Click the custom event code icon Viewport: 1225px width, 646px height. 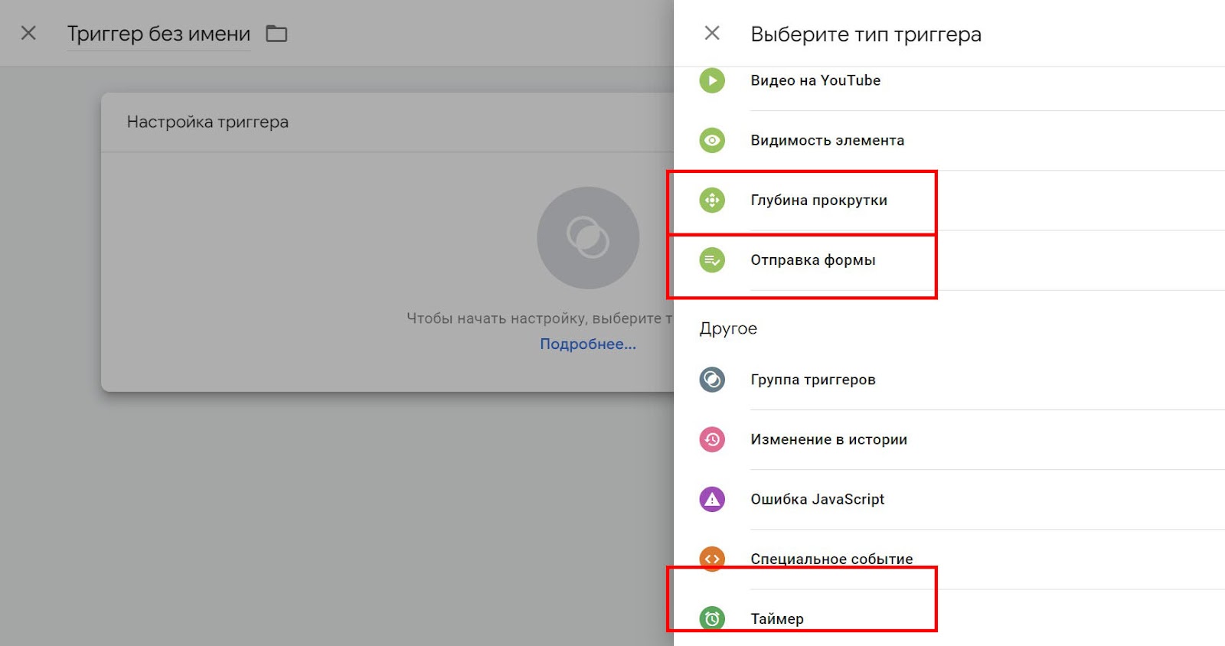point(712,559)
